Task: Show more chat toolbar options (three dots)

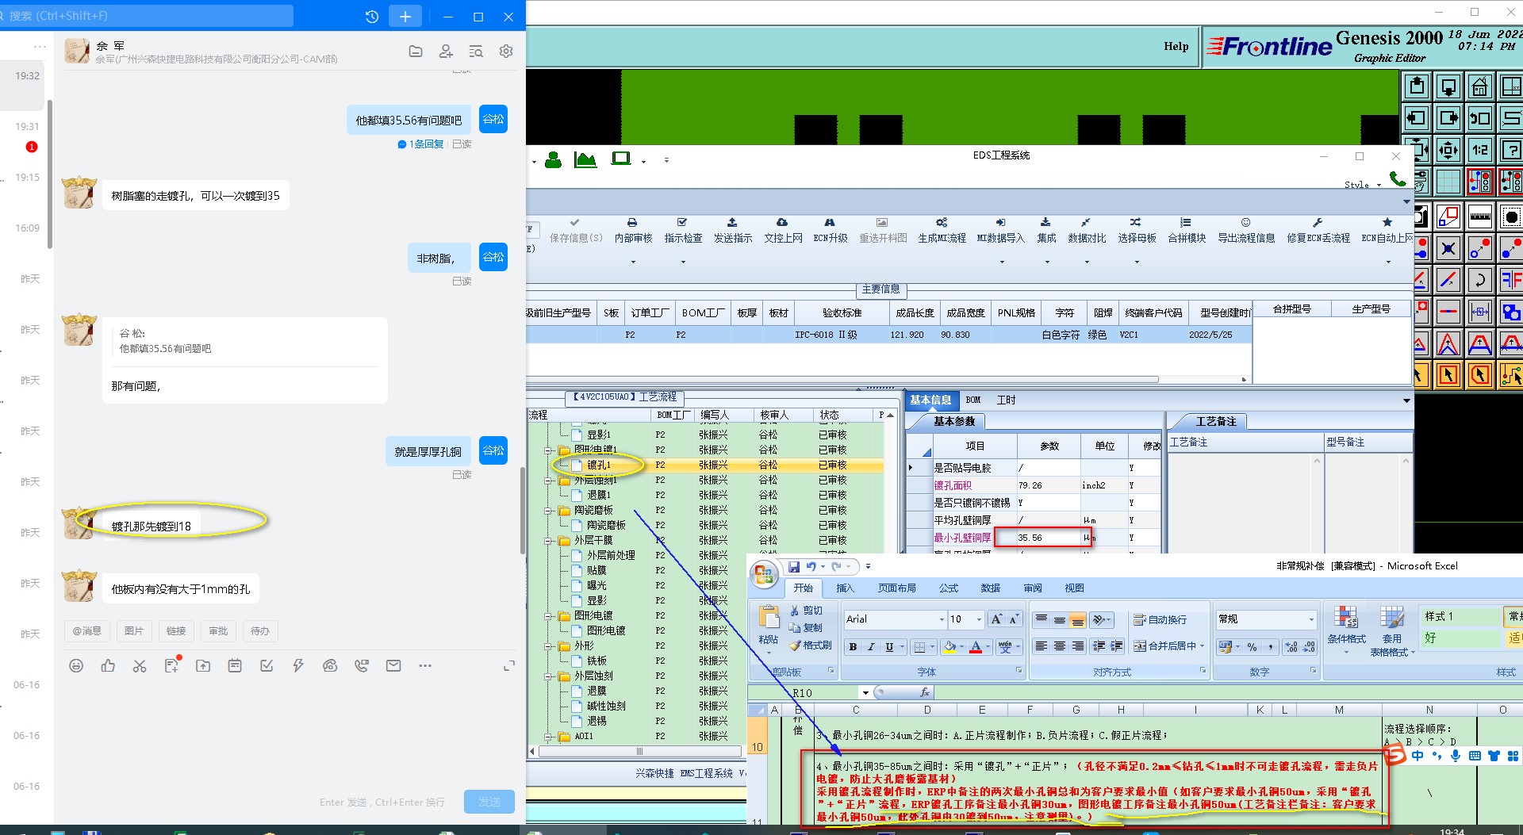Action: click(425, 666)
